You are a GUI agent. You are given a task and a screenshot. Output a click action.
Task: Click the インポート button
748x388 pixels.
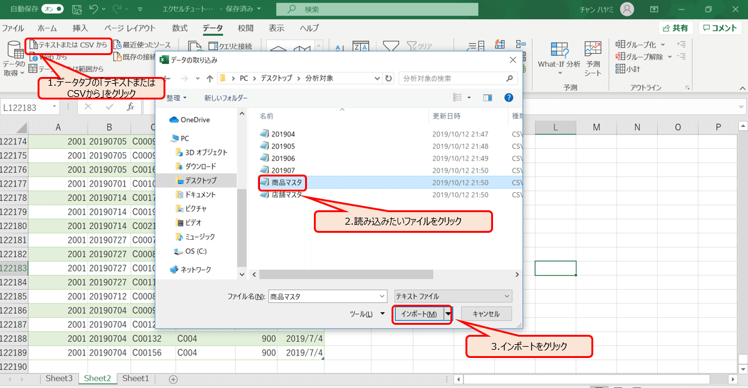pos(418,314)
